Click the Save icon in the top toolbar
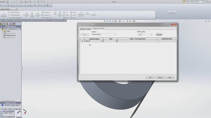 21,2
